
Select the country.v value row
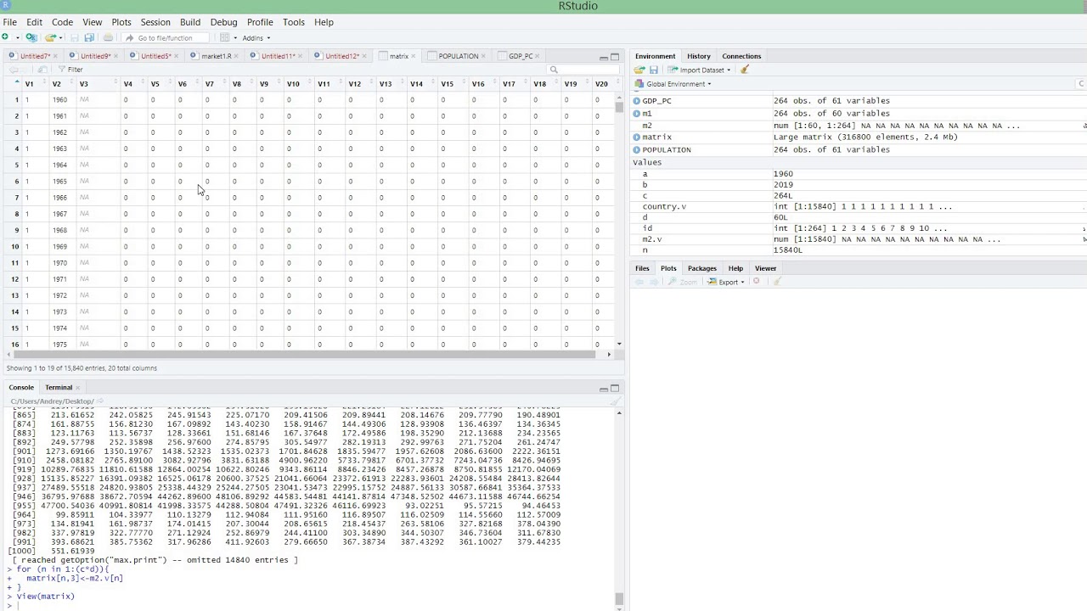(858, 207)
